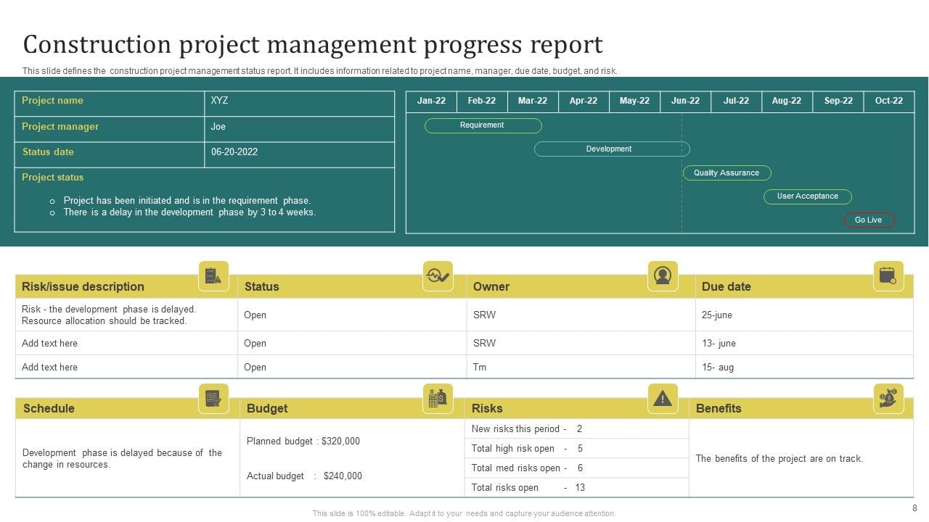Click the 06-20-2022 date value

click(x=234, y=152)
